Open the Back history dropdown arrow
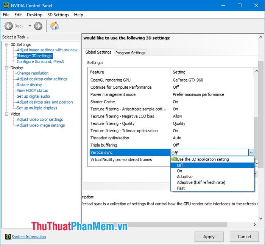This screenshot has width=265, height=245. coord(30,26)
